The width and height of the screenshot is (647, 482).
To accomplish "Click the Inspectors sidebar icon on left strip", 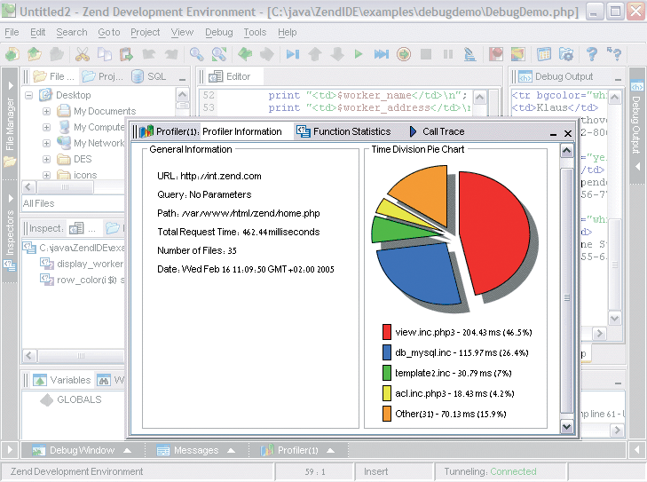I will 10,265.
